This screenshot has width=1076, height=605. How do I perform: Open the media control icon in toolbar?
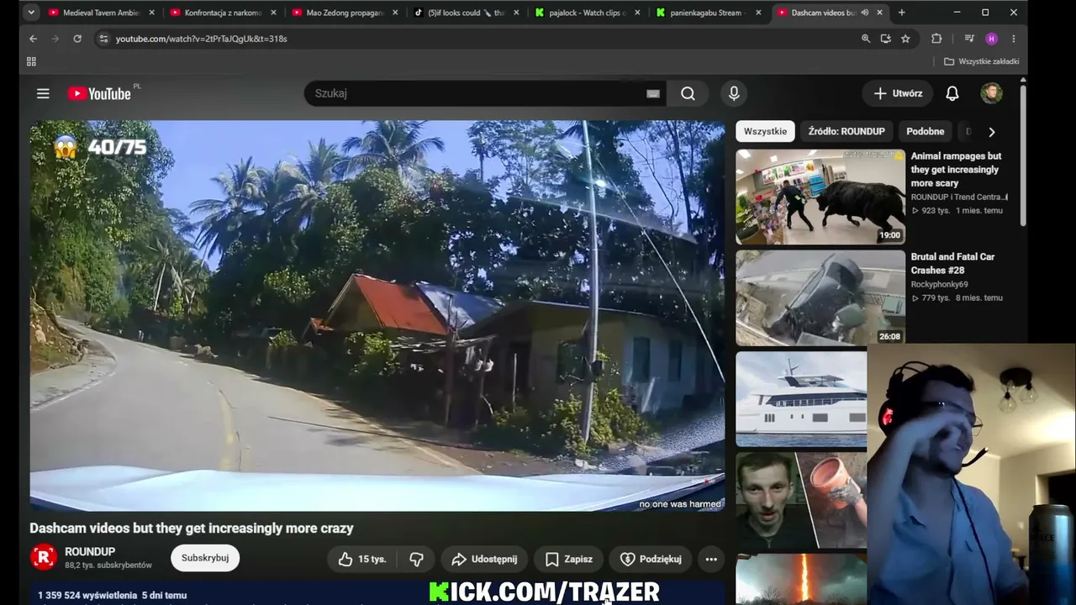pyautogui.click(x=969, y=39)
